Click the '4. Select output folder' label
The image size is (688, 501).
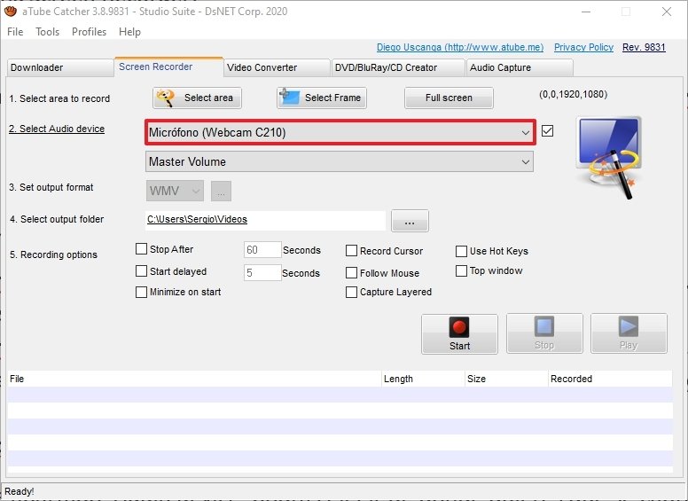57,219
